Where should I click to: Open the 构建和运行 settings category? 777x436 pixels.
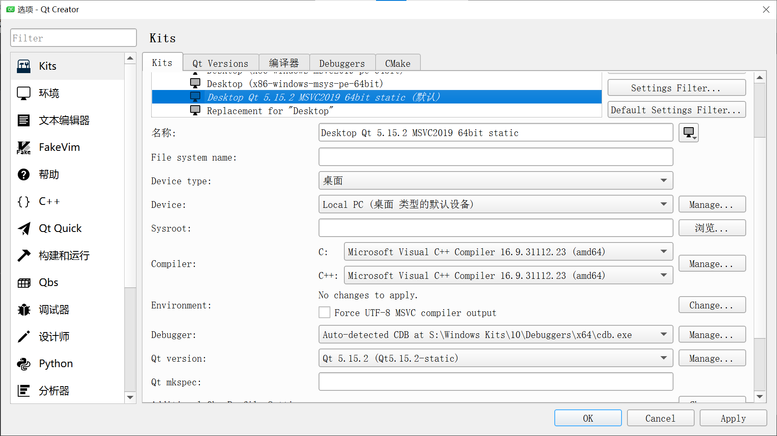coord(68,256)
